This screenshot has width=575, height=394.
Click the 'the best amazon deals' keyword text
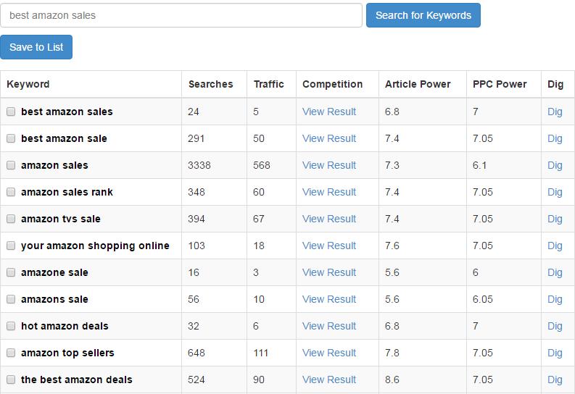click(x=77, y=380)
